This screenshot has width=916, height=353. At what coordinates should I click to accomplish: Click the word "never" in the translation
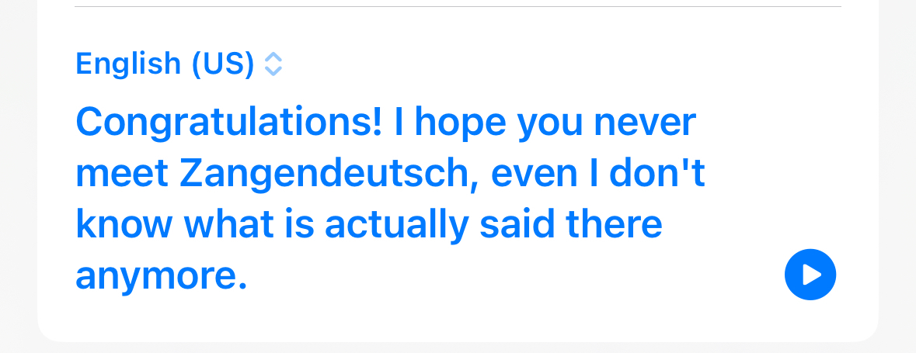click(645, 123)
